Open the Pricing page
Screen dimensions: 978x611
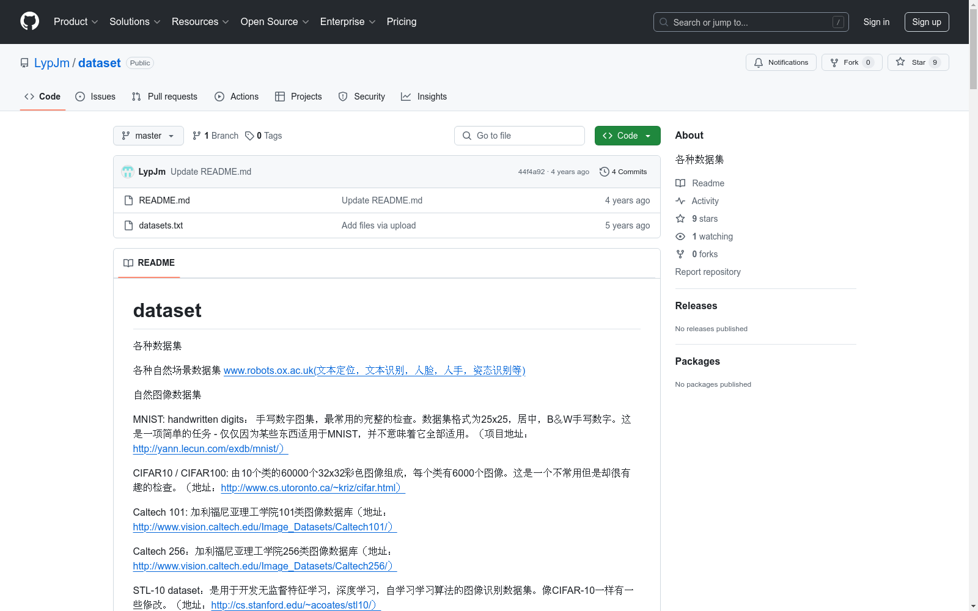point(402,21)
